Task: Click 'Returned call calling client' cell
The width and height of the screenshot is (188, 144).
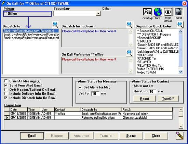Action: click(101, 118)
